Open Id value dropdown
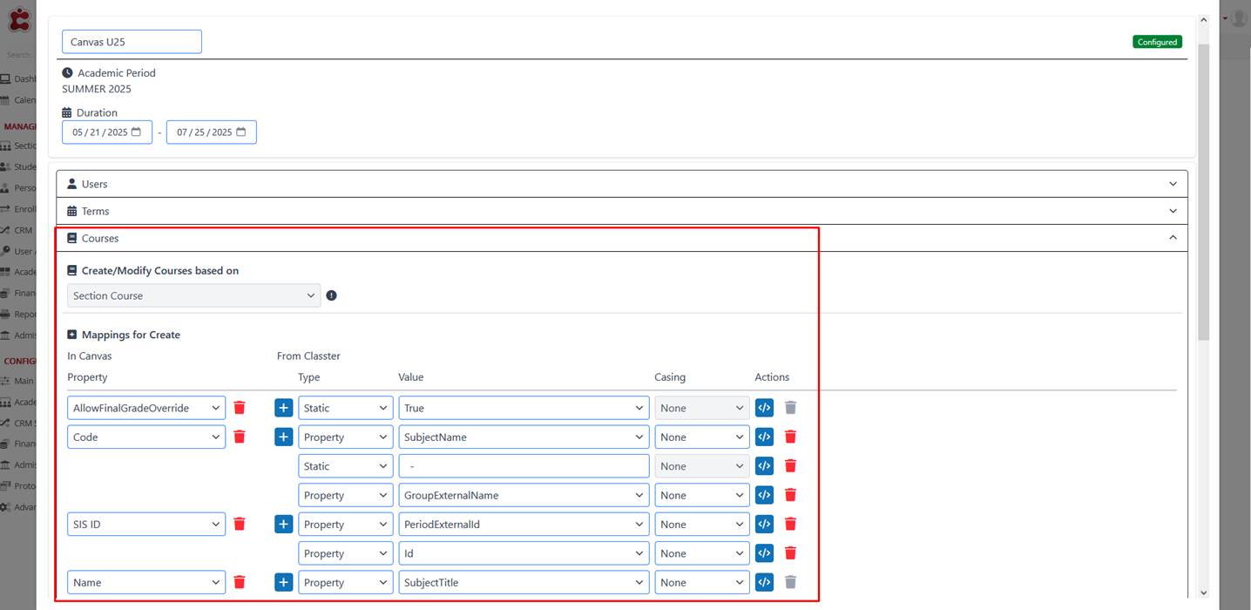 coord(524,552)
